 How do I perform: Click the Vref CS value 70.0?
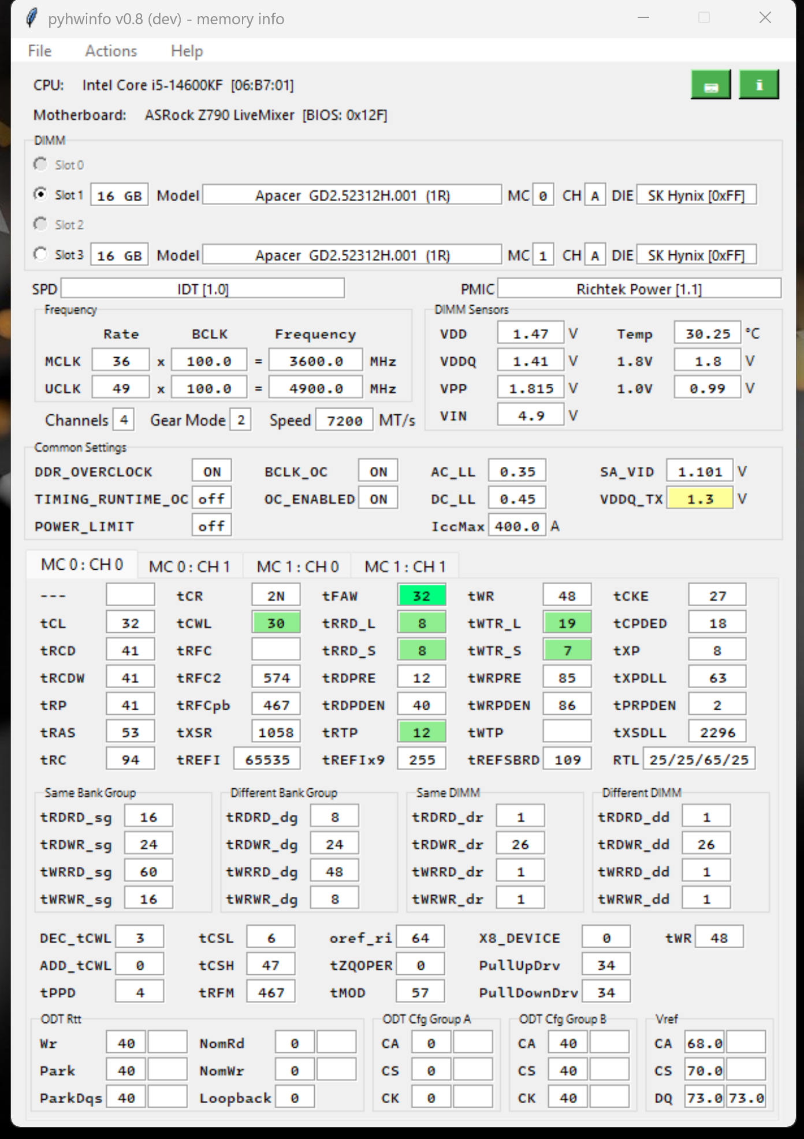coord(705,1070)
